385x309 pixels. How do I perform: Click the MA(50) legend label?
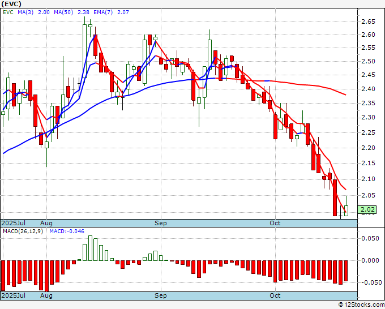(63, 12)
